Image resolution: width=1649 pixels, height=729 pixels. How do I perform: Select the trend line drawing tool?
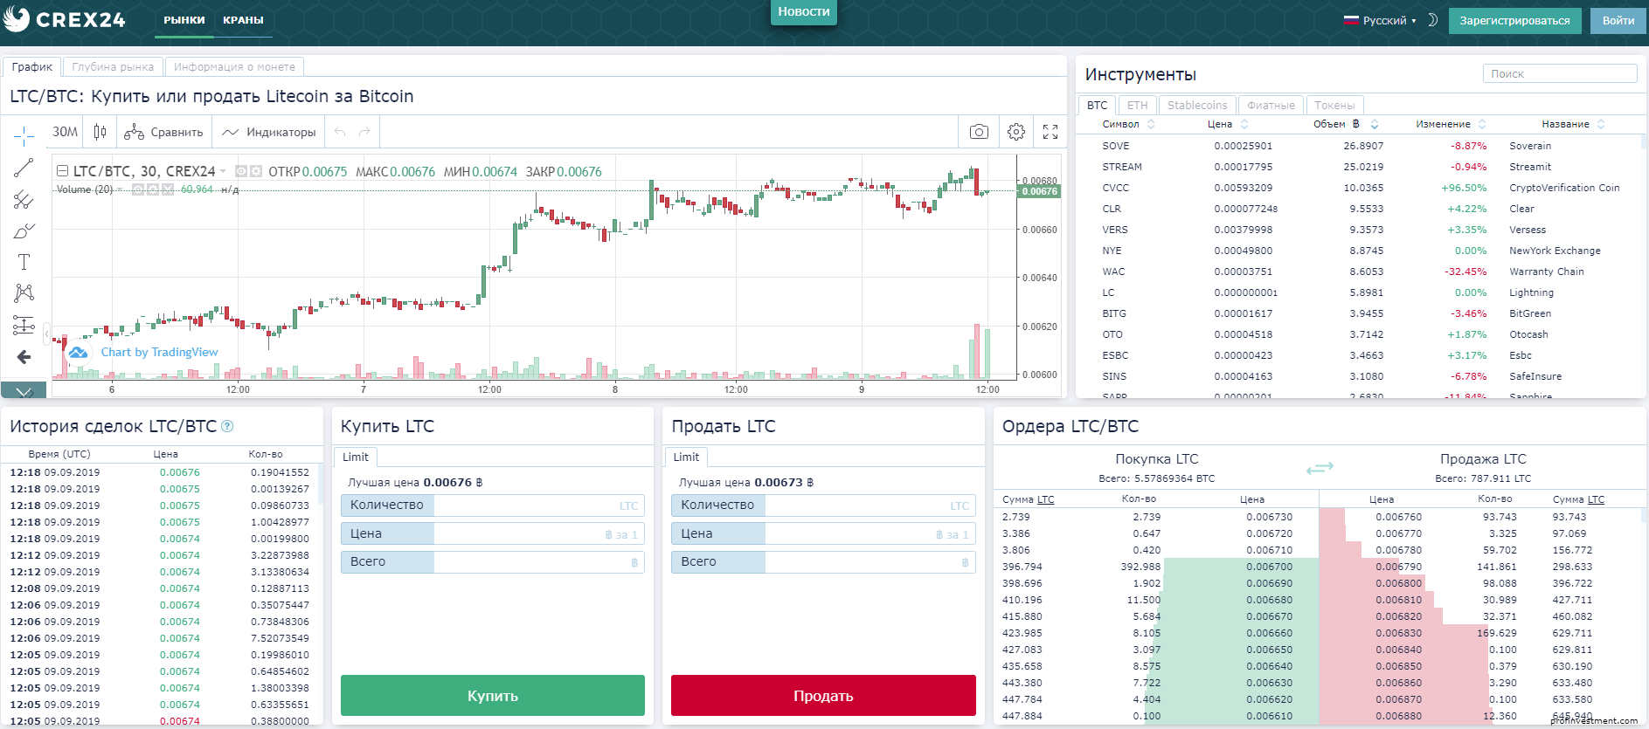coord(24,168)
